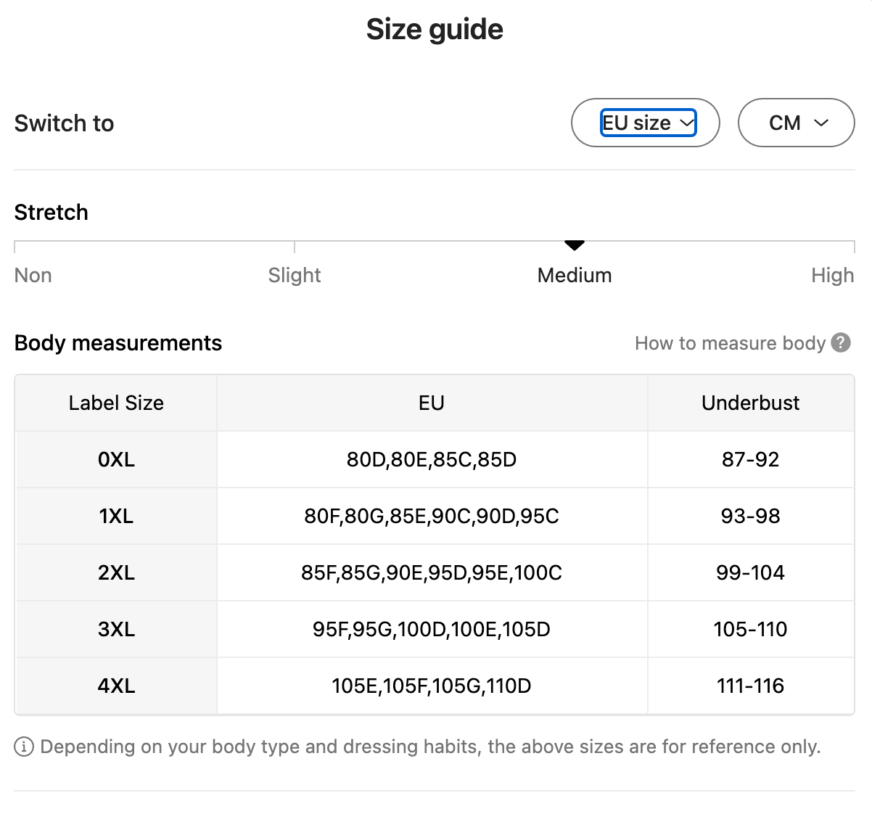Click the Underbust column header

(750, 403)
